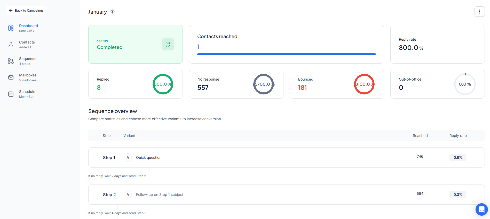The width and height of the screenshot is (490, 219).
Task: Open the three-dot options menu
Action: (479, 12)
